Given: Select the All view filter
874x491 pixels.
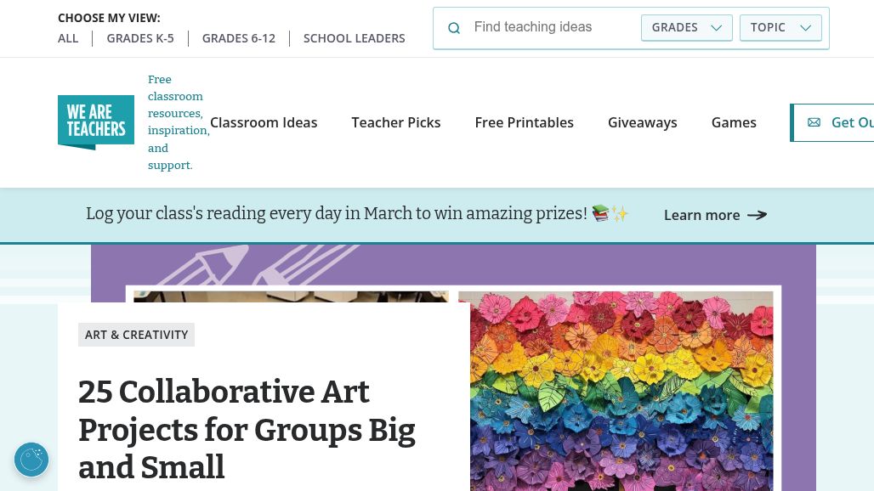Looking at the screenshot, I should coord(68,38).
